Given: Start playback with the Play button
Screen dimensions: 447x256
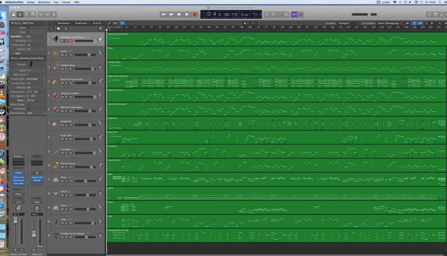Looking at the screenshot, I should coord(187,14).
